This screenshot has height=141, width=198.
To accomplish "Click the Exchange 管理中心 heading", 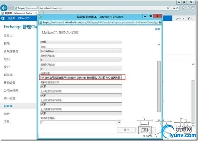I will point(21,27).
